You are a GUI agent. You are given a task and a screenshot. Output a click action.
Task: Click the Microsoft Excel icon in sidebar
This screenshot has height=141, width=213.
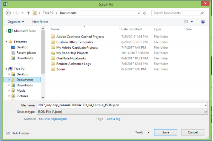pos(11,31)
